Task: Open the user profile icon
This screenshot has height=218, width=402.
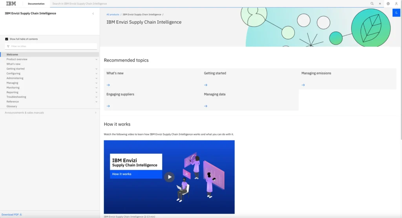Action: [x=396, y=4]
